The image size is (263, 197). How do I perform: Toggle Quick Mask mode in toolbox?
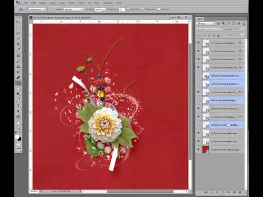(x=18, y=144)
